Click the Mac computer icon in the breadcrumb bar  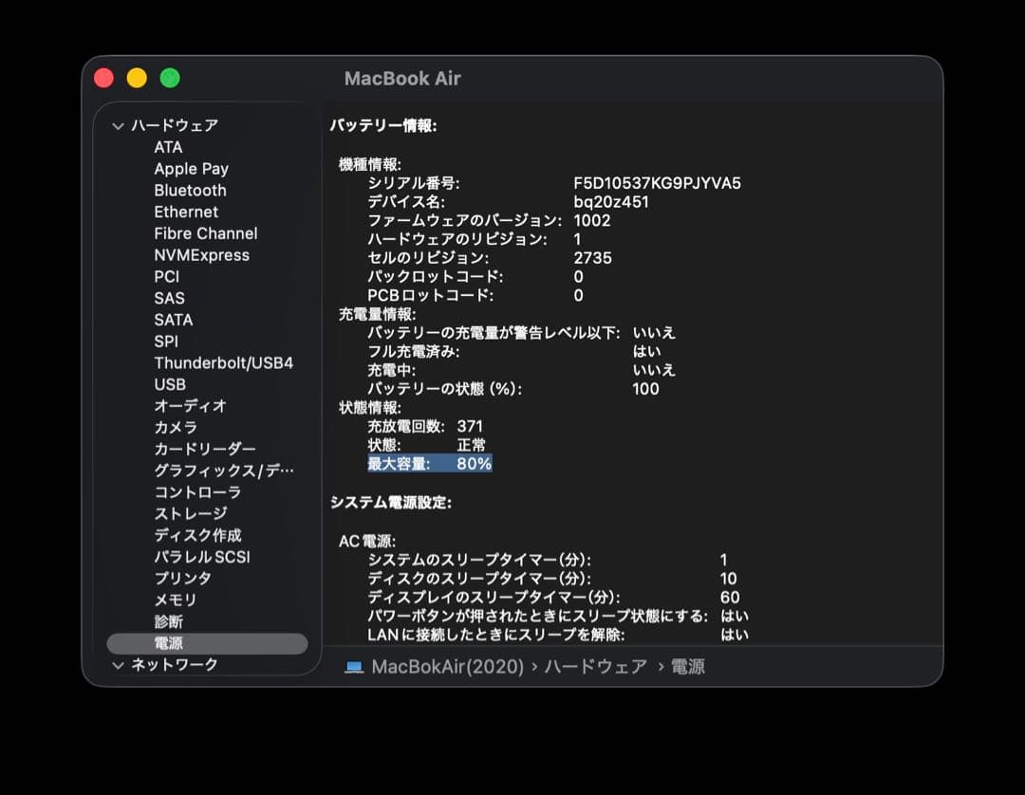(354, 667)
